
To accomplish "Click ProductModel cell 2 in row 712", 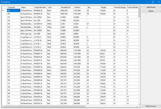I will 133,34.
